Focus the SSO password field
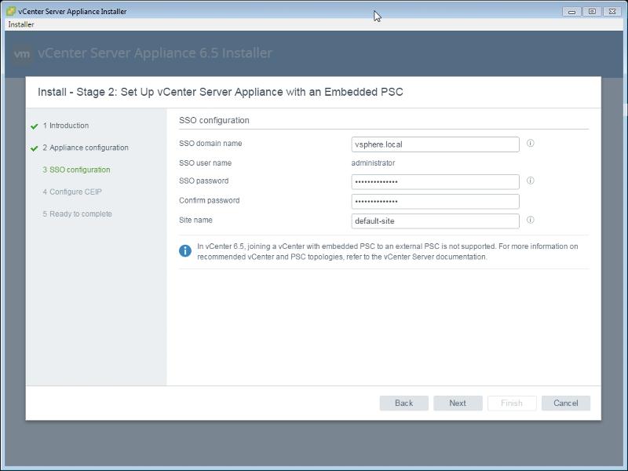628x471 pixels. (436, 182)
